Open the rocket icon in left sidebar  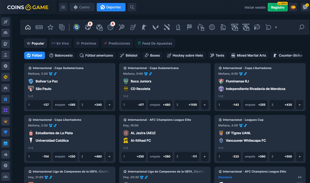pos(6,22)
